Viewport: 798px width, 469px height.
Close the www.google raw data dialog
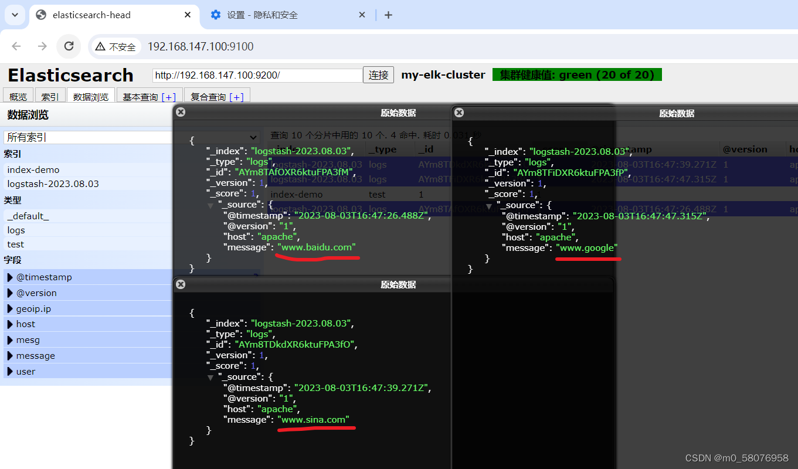tap(459, 113)
